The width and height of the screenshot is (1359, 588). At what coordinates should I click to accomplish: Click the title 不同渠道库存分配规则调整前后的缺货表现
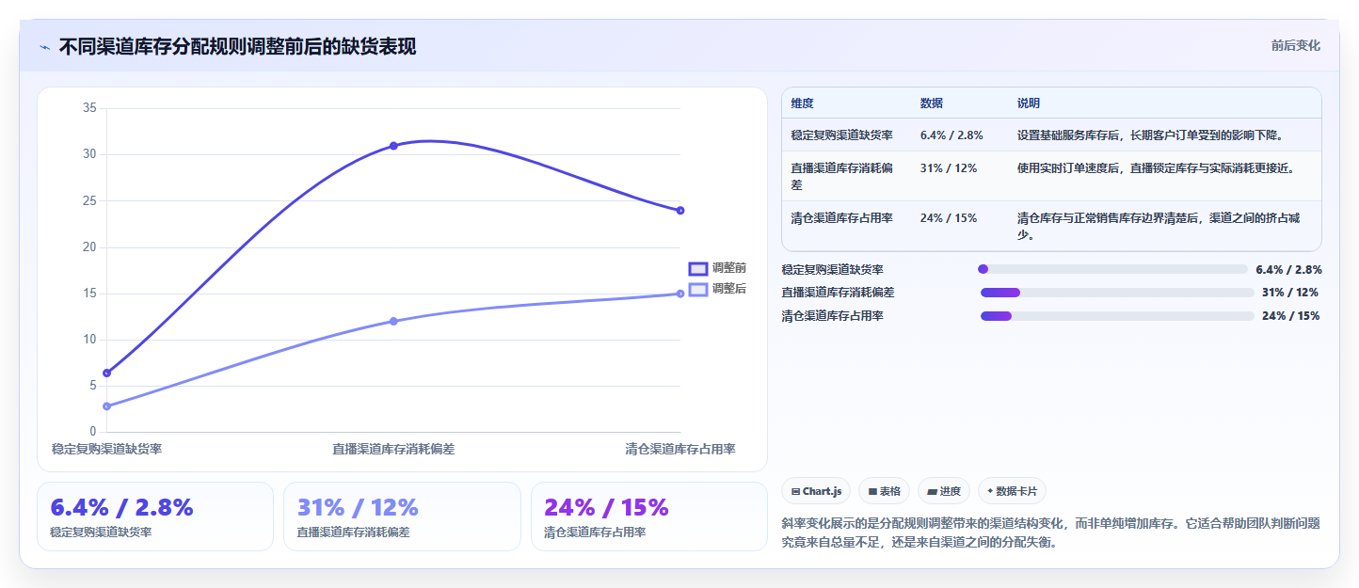coord(237,46)
